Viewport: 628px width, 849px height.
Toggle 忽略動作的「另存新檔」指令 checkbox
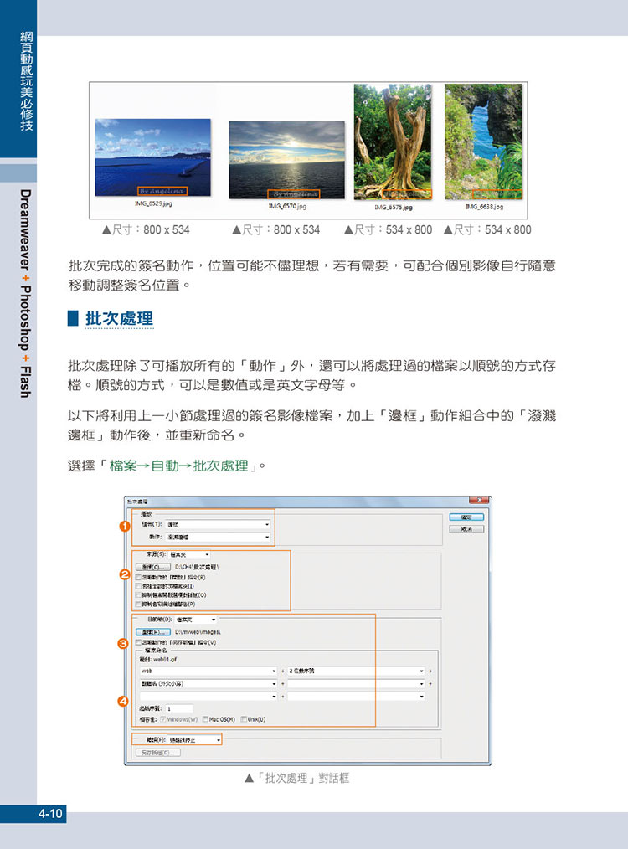click(138, 642)
